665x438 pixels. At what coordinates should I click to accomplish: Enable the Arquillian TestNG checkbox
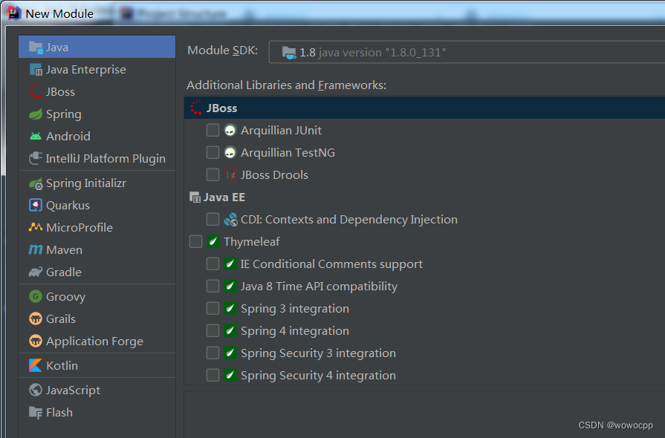pyautogui.click(x=213, y=152)
